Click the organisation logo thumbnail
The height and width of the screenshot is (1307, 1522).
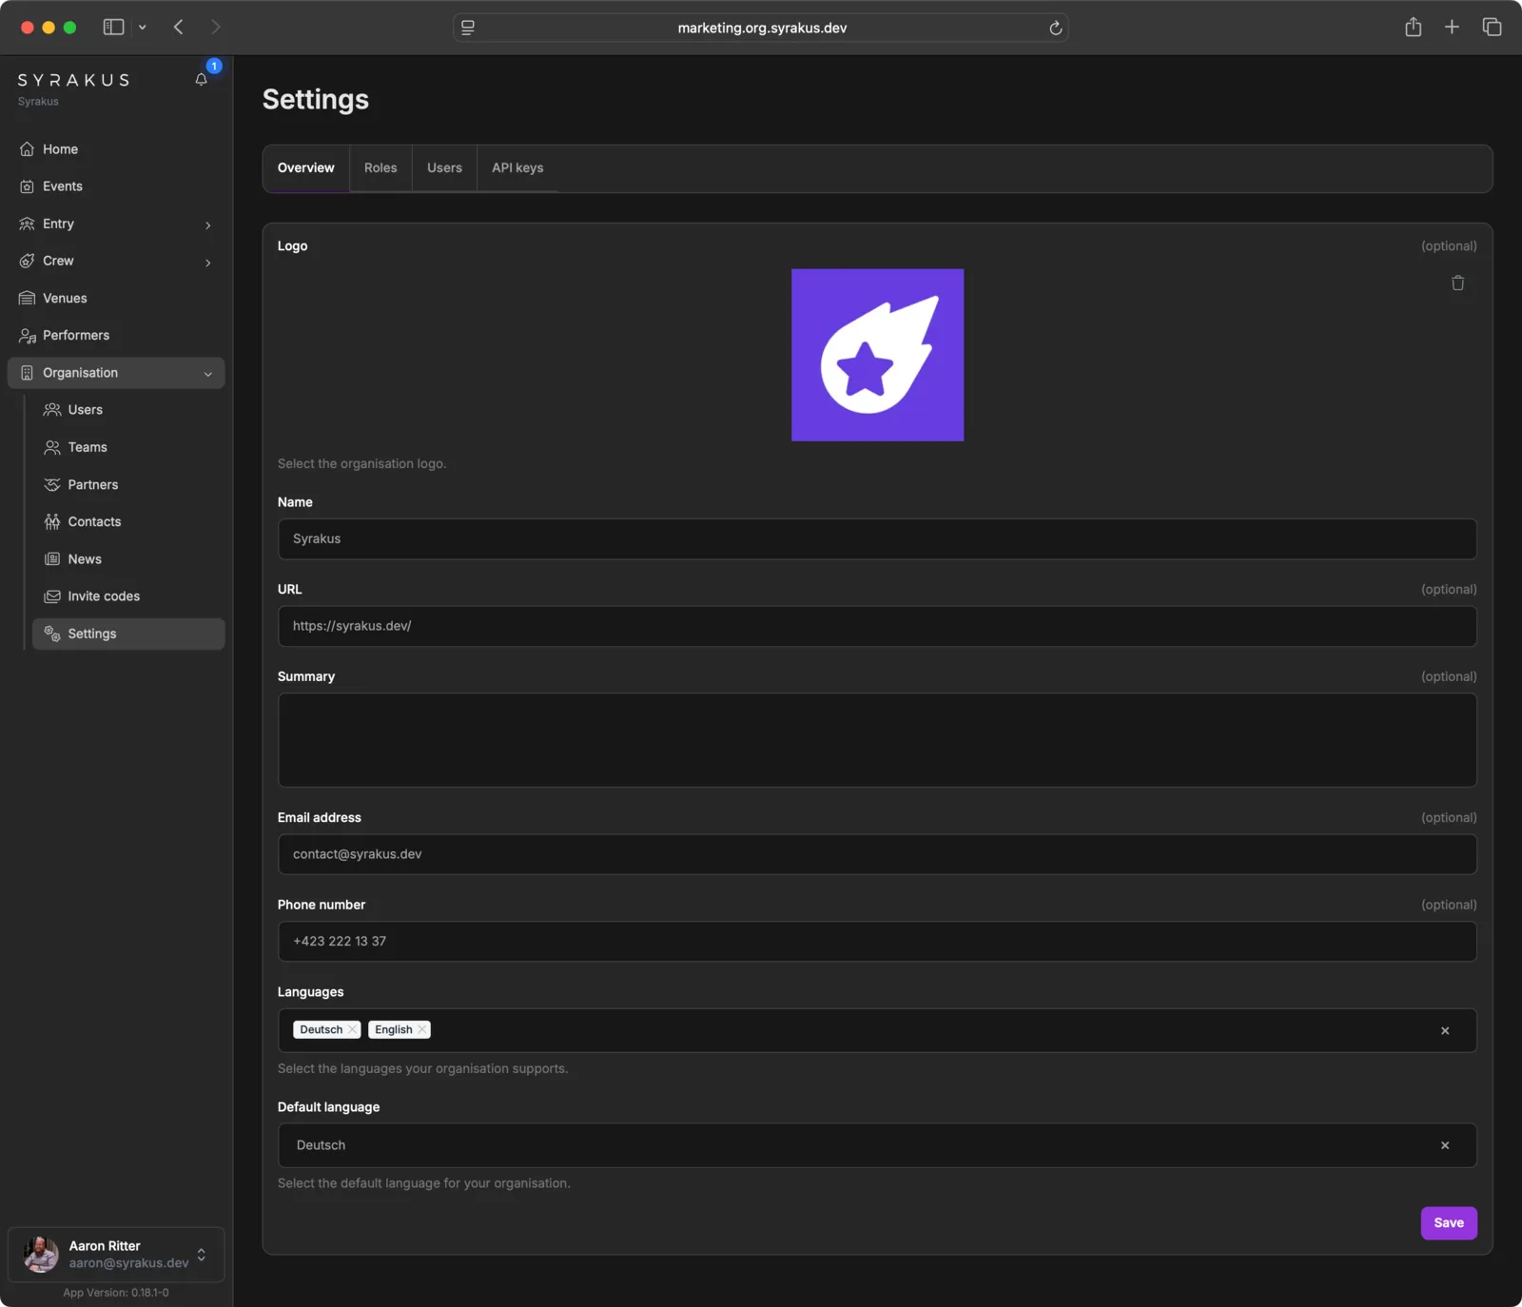877,355
